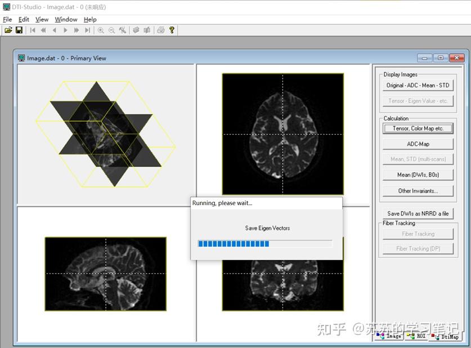Click the Open file folder icon
471x348 pixels.
[8, 30]
